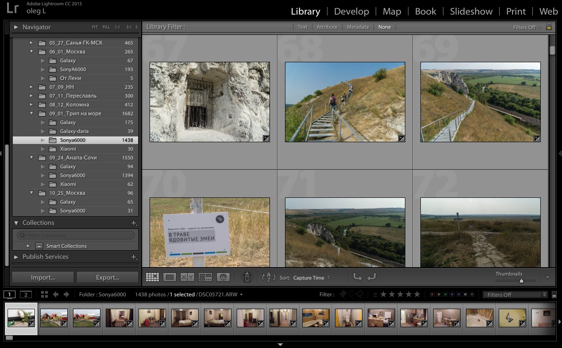The image size is (562, 348).
Task: Switch to the Develop module
Action: tap(351, 11)
